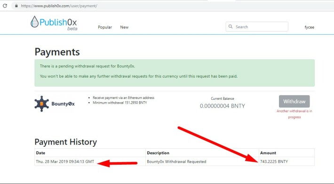Open the fycee user menu
Viewport: 334px width, 184px height.
309,27
